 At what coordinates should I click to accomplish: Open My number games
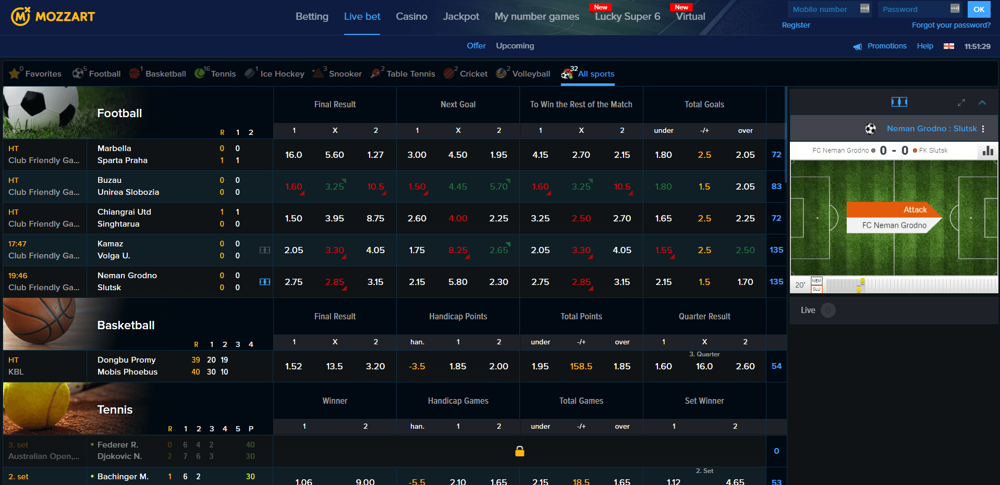pos(537,17)
